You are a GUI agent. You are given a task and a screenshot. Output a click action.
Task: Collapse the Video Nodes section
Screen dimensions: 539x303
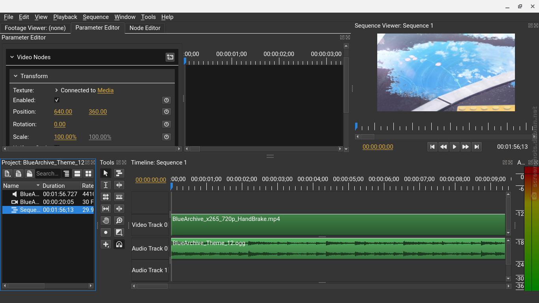[12, 57]
